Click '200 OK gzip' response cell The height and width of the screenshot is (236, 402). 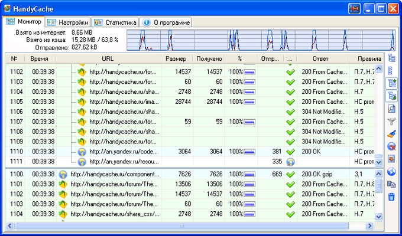(317, 174)
